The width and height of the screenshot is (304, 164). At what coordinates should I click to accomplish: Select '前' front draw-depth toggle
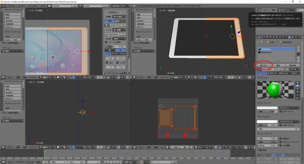[121, 50]
